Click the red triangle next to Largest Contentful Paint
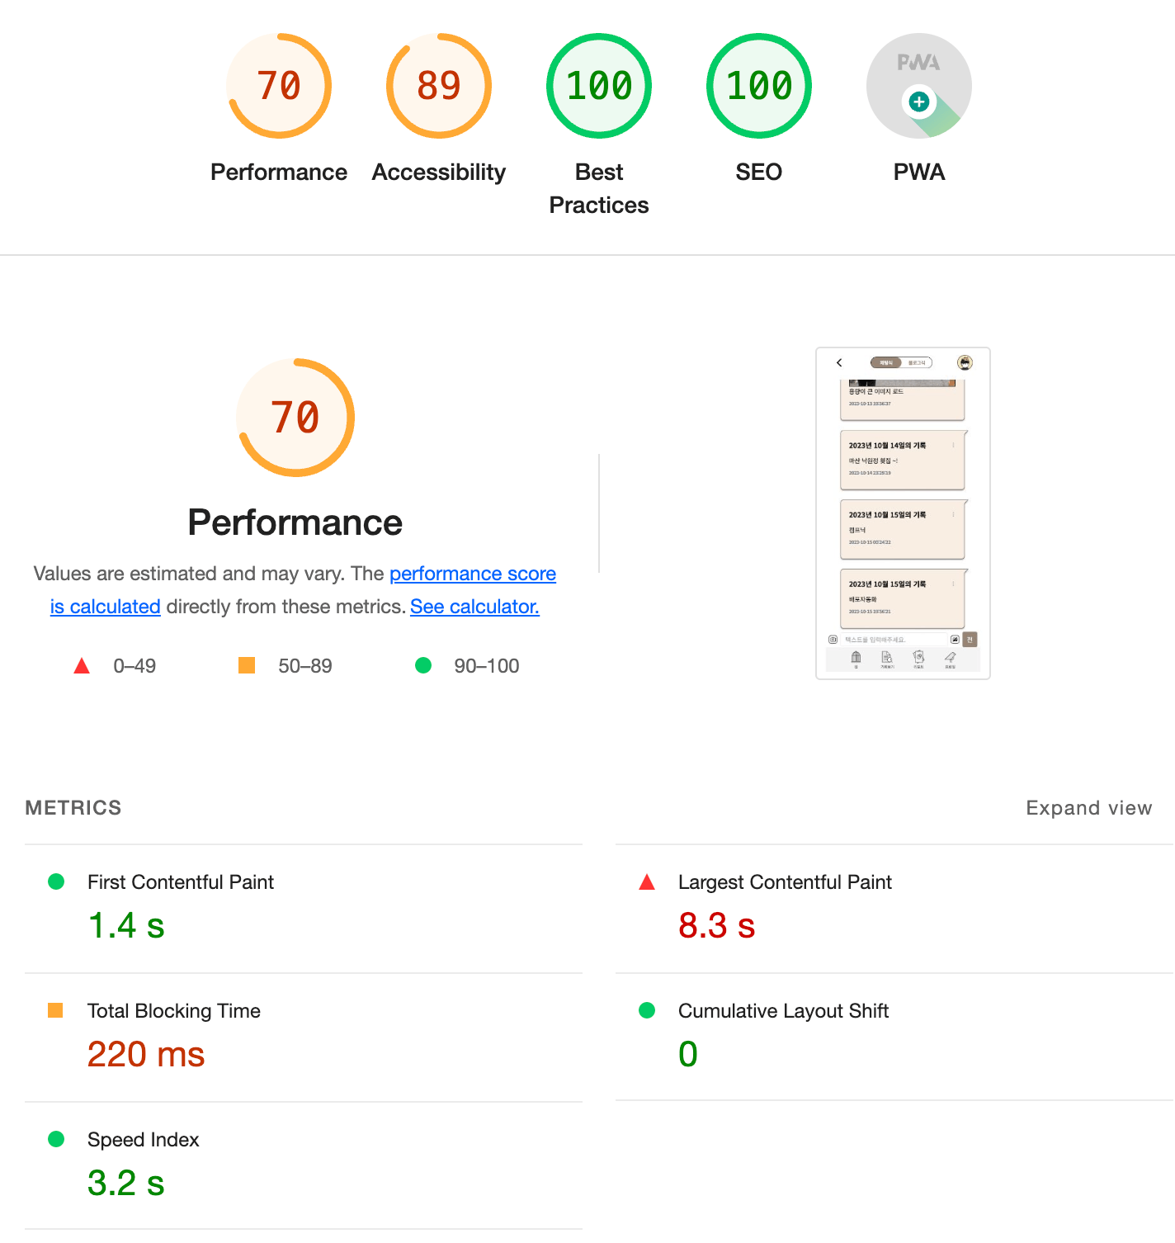This screenshot has height=1243, width=1175. tap(647, 882)
